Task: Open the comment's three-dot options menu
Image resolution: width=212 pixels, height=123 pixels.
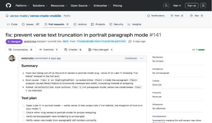Action: tap(142, 58)
